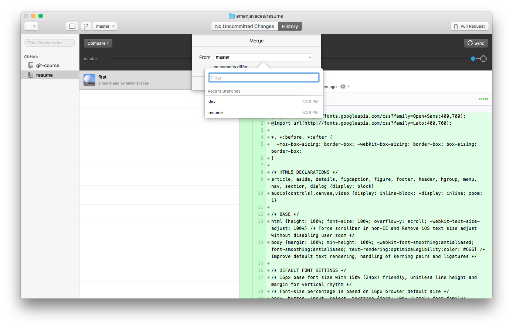The width and height of the screenshot is (513, 328).
Task: Click the 'no commits differ' text
Action: [231, 67]
